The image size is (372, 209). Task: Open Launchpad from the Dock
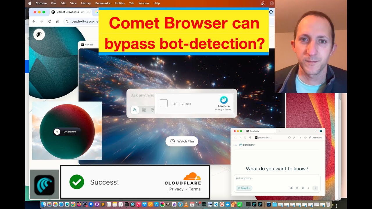[49, 205]
